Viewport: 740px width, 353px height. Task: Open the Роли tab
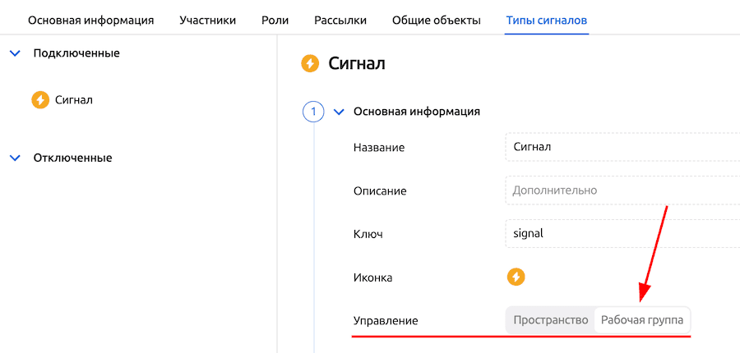tap(275, 20)
